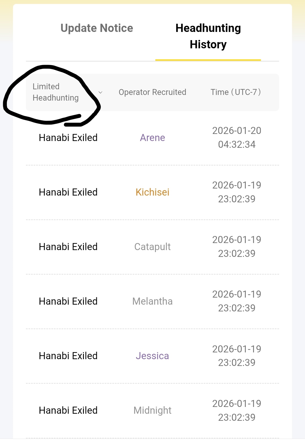305x440 pixels.
Task: Click the Time (UTC-7) column header
Action: [x=236, y=92]
